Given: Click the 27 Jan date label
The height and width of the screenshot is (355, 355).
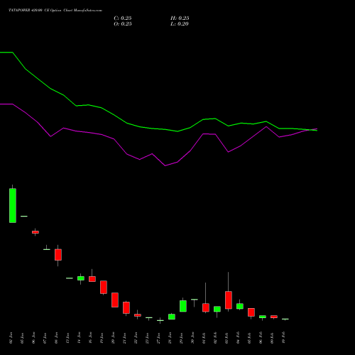Looking at the screenshot, I should point(158,338).
